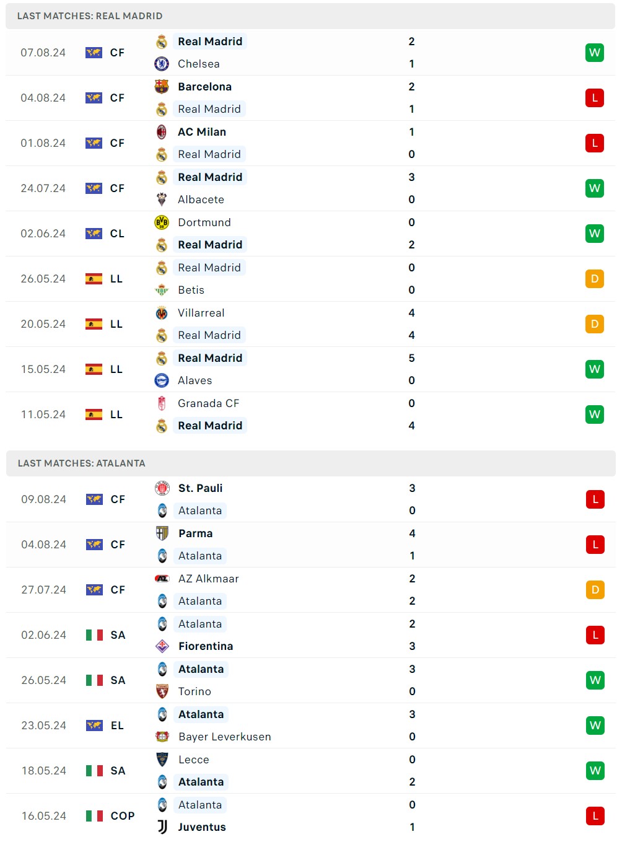The image size is (617, 855).
Task: Open the Albacete team link
Action: click(201, 199)
